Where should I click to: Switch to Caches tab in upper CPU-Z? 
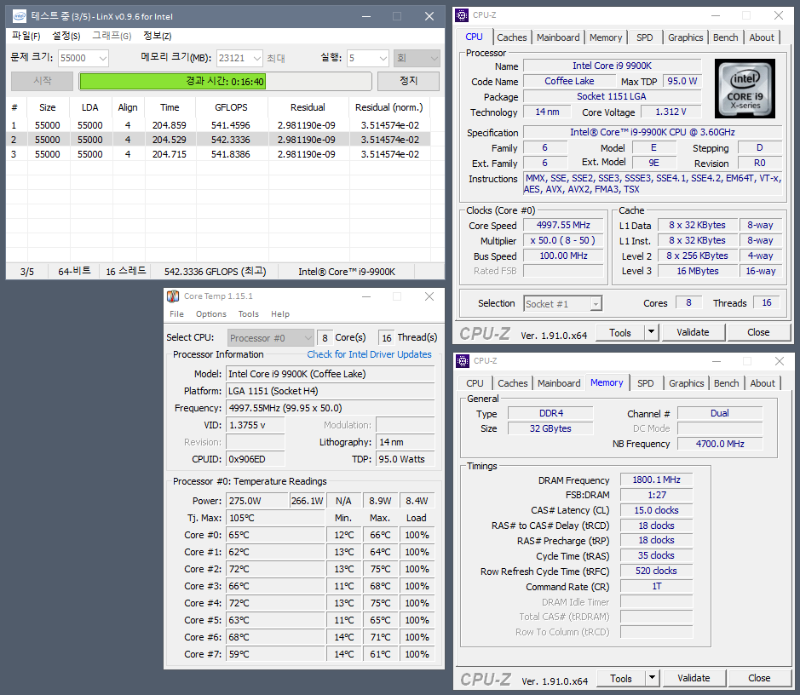(x=512, y=37)
